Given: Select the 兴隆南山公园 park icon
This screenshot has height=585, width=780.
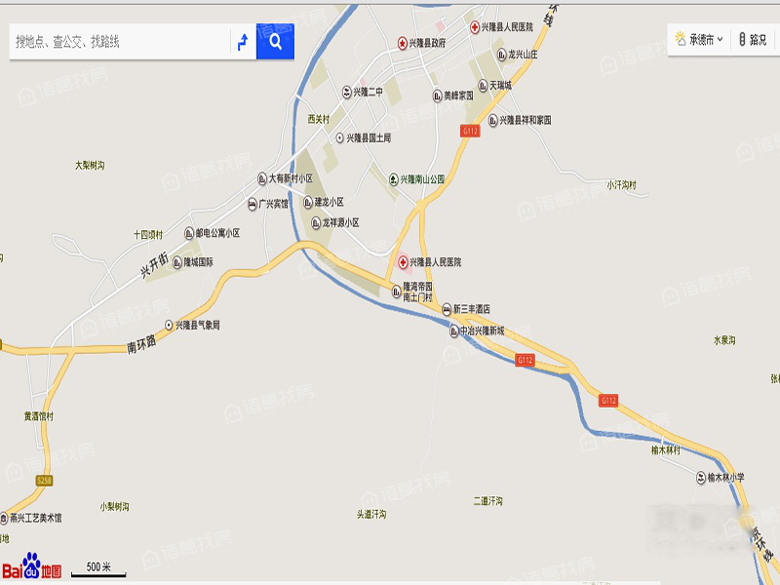Looking at the screenshot, I should coord(394,178).
